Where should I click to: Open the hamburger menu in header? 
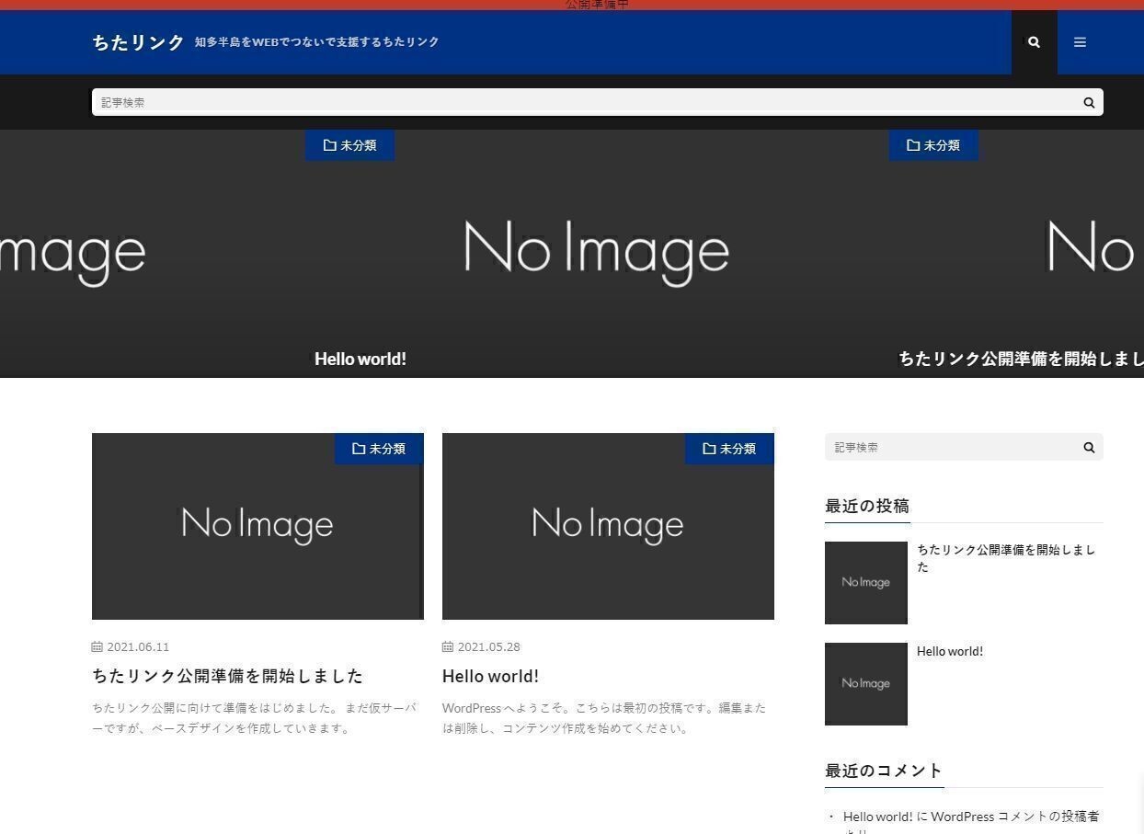[1080, 42]
